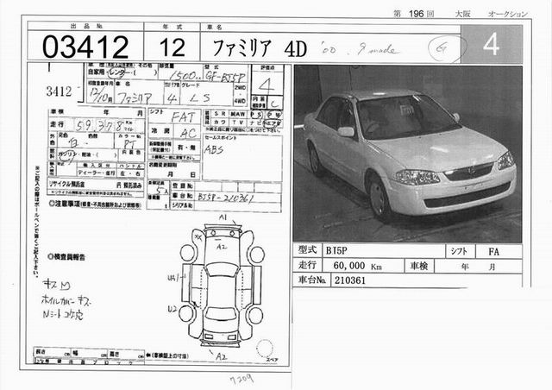552x390 pixels.
Task: Open the white sedan photo
Action: tap(408, 154)
